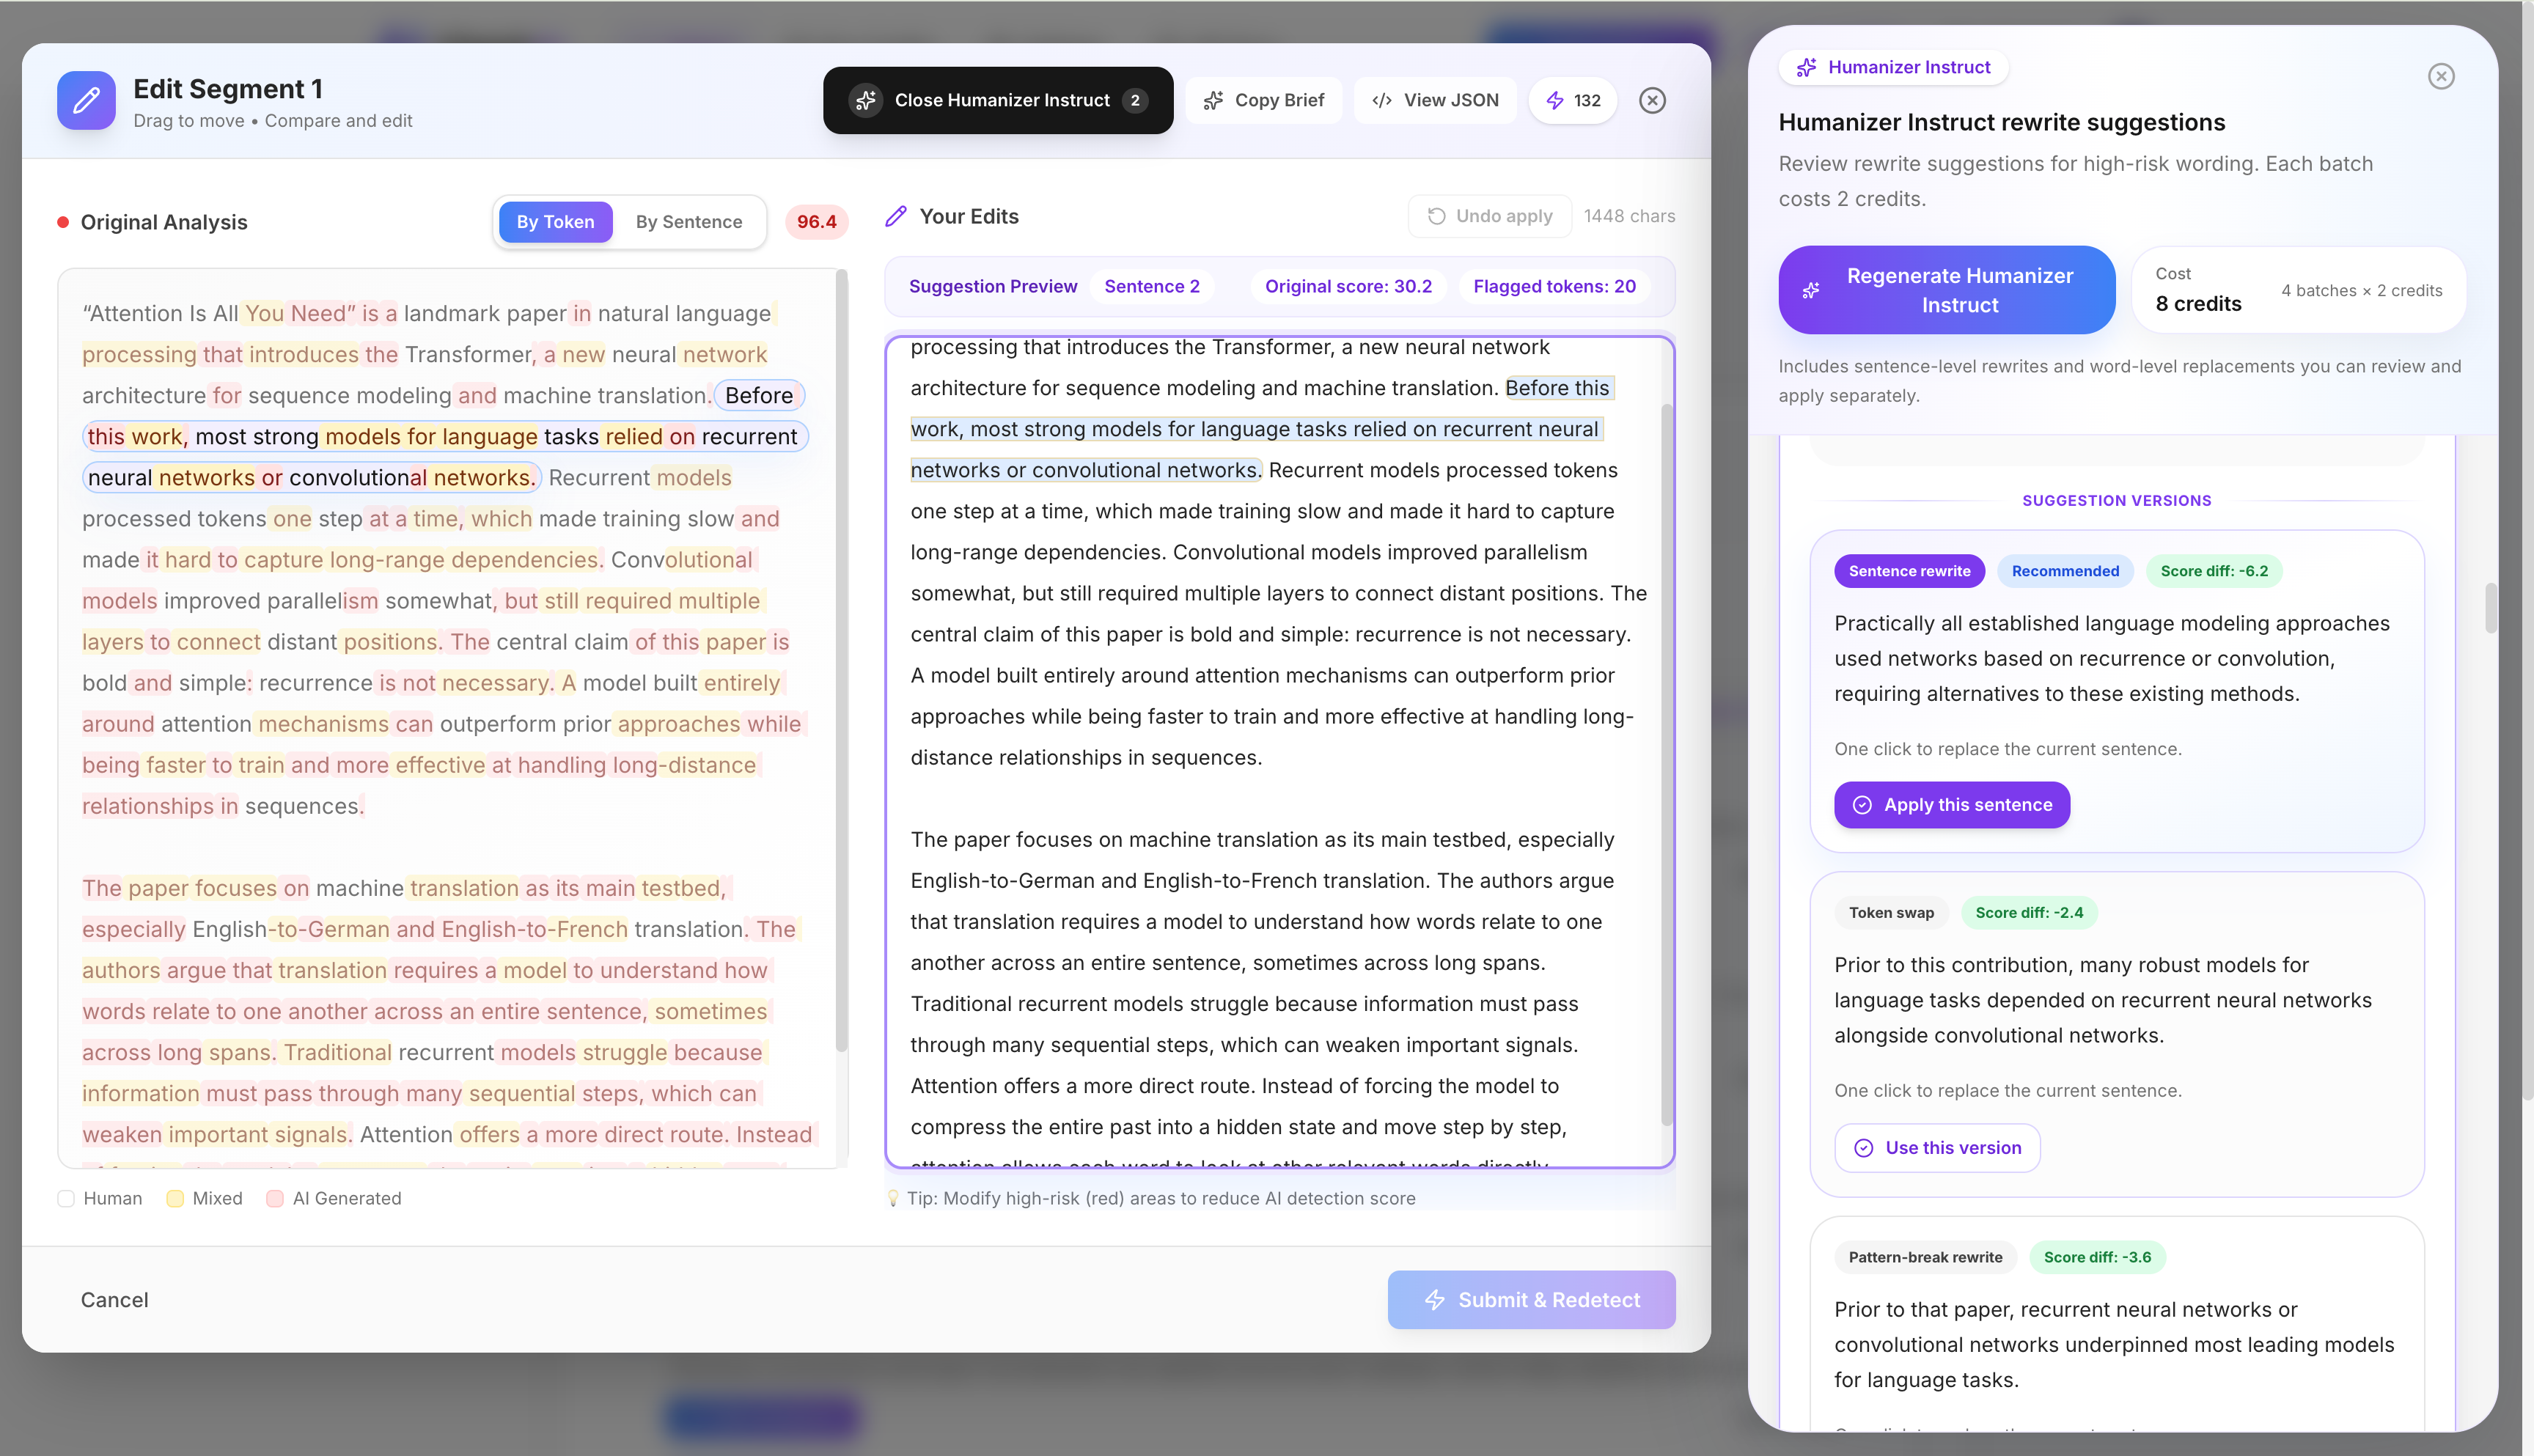Viewport: 2534px width, 1456px height.
Task: Click the checkmark icon in Apply this sentence
Action: (x=1862, y=804)
